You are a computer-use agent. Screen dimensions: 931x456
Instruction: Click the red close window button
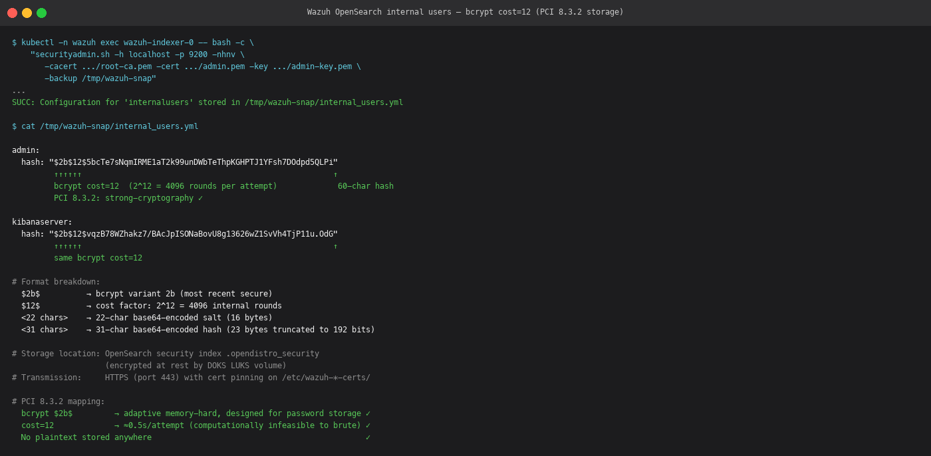[x=12, y=13]
